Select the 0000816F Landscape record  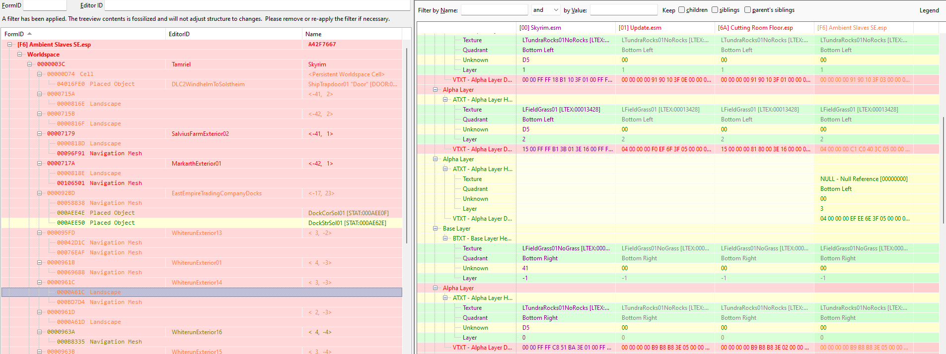(x=202, y=123)
